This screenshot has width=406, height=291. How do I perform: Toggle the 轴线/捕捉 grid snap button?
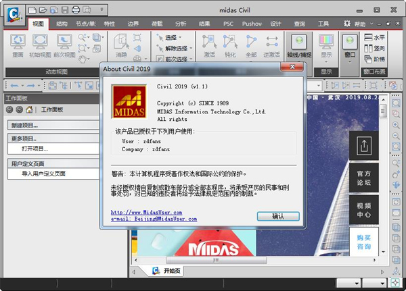click(x=299, y=45)
